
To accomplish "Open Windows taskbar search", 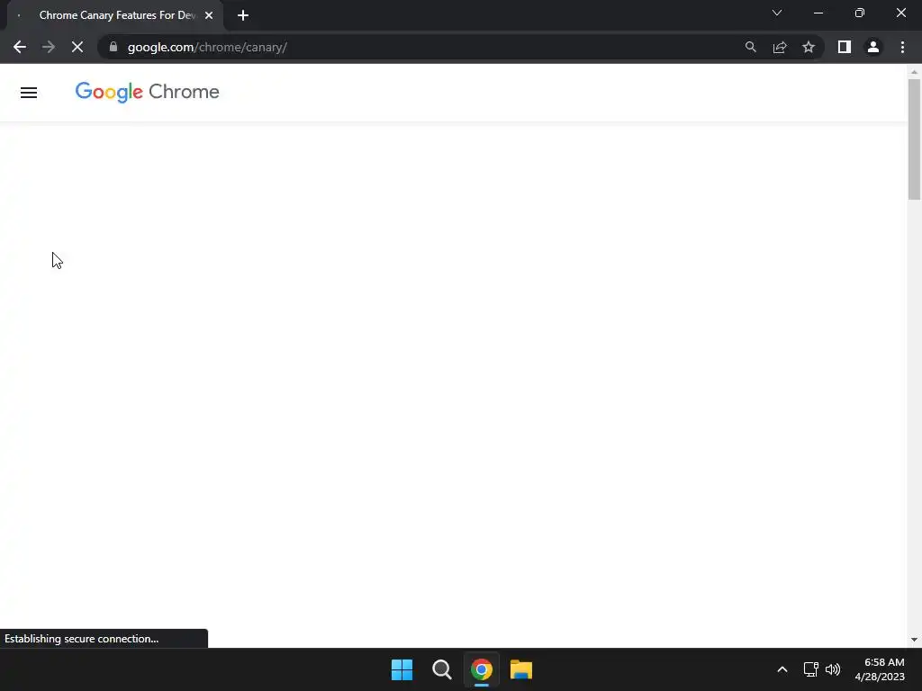I will [441, 669].
